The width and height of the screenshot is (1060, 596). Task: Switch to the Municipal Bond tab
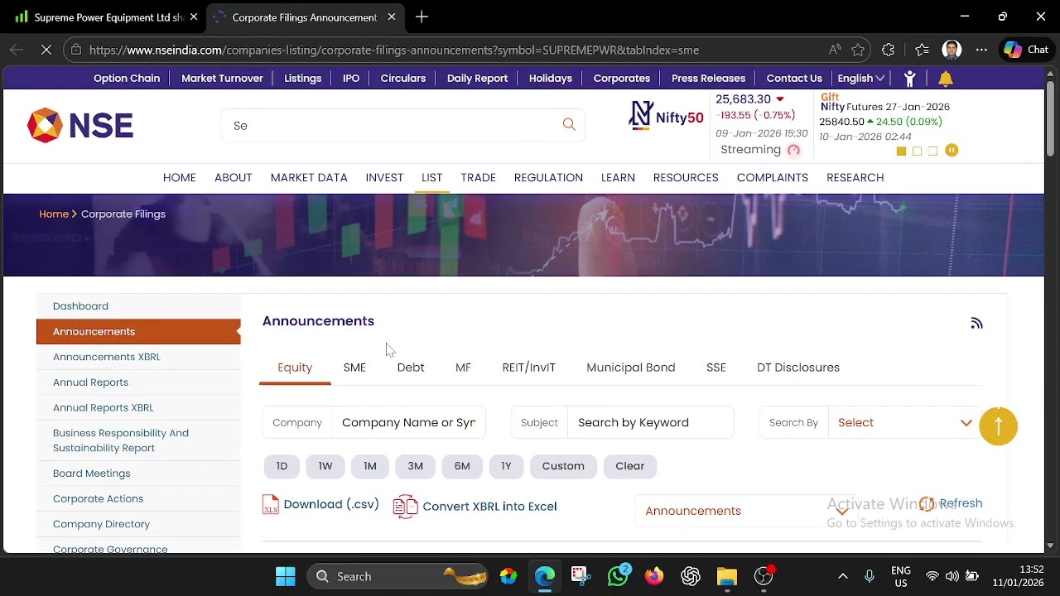(631, 368)
